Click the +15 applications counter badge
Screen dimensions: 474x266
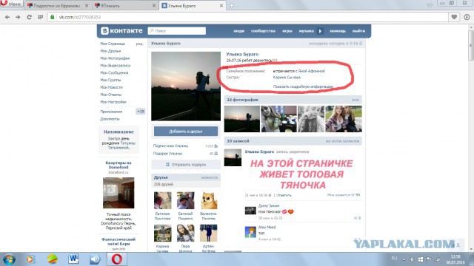tap(140, 112)
